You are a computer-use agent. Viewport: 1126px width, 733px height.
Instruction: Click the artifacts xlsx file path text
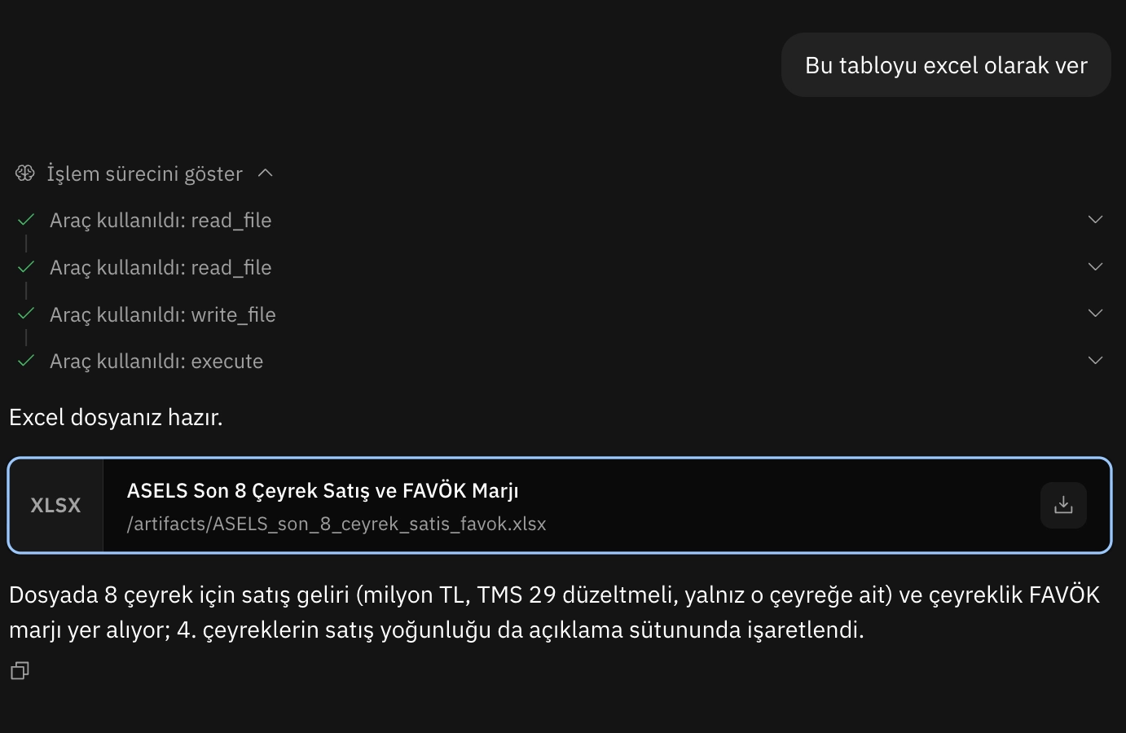(336, 524)
